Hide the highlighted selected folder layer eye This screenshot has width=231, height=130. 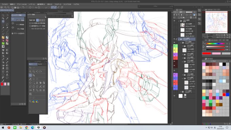click(174, 39)
